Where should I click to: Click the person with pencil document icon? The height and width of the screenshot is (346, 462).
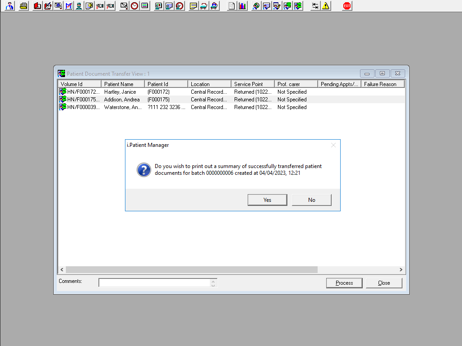(x=277, y=6)
